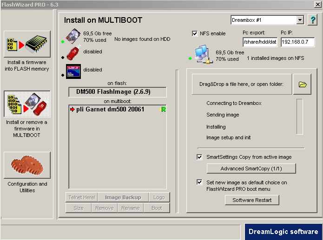Image resolution: width=323 pixels, height=240 pixels.
Task: Click the Remove button
Action: (105, 208)
